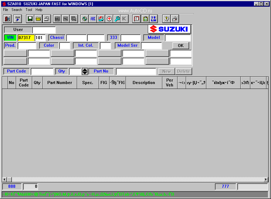The image size is (271, 199).
Task: Click the stacked FIG pages icon
Action: tap(74, 19)
